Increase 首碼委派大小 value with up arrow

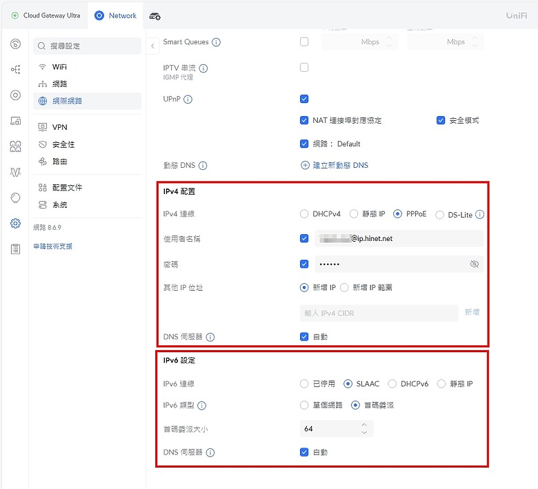coord(364,425)
